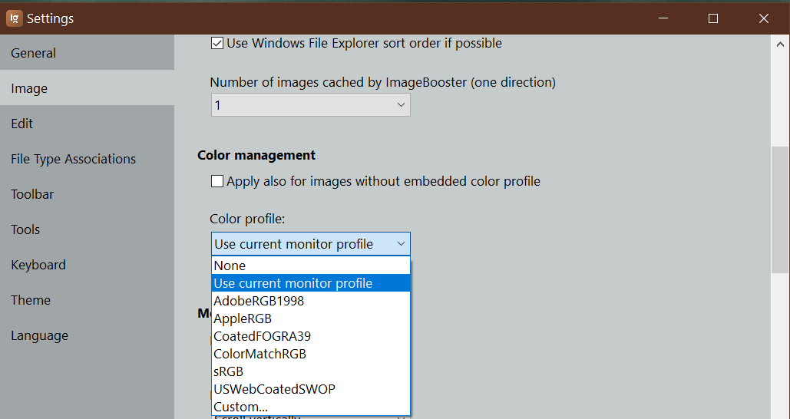790x419 pixels.
Task: Maximize the Settings window
Action: click(x=713, y=18)
